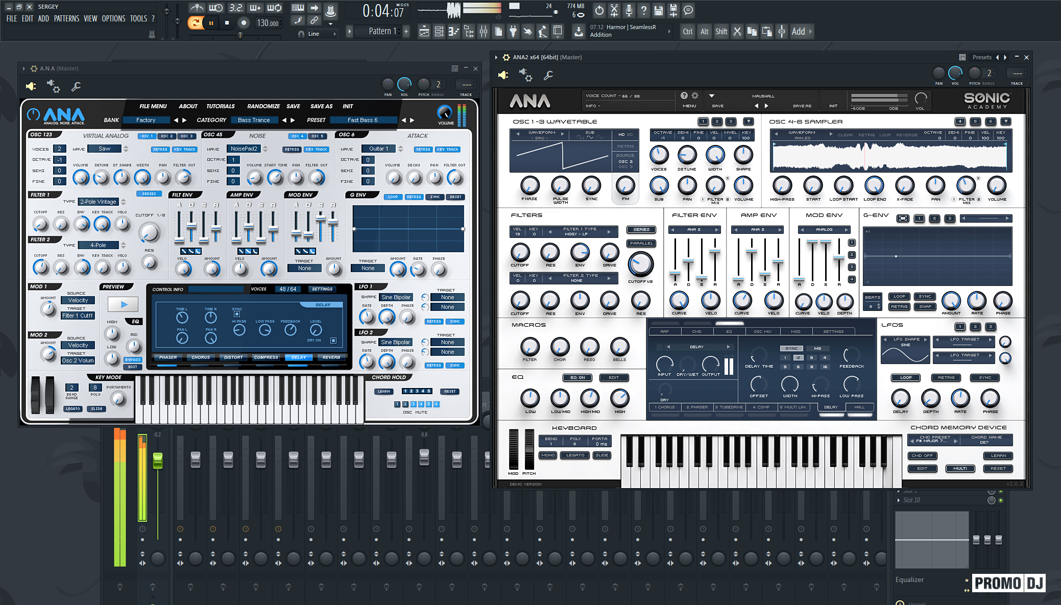Click the undo history icon
1061x605 pixels.
(599, 10)
